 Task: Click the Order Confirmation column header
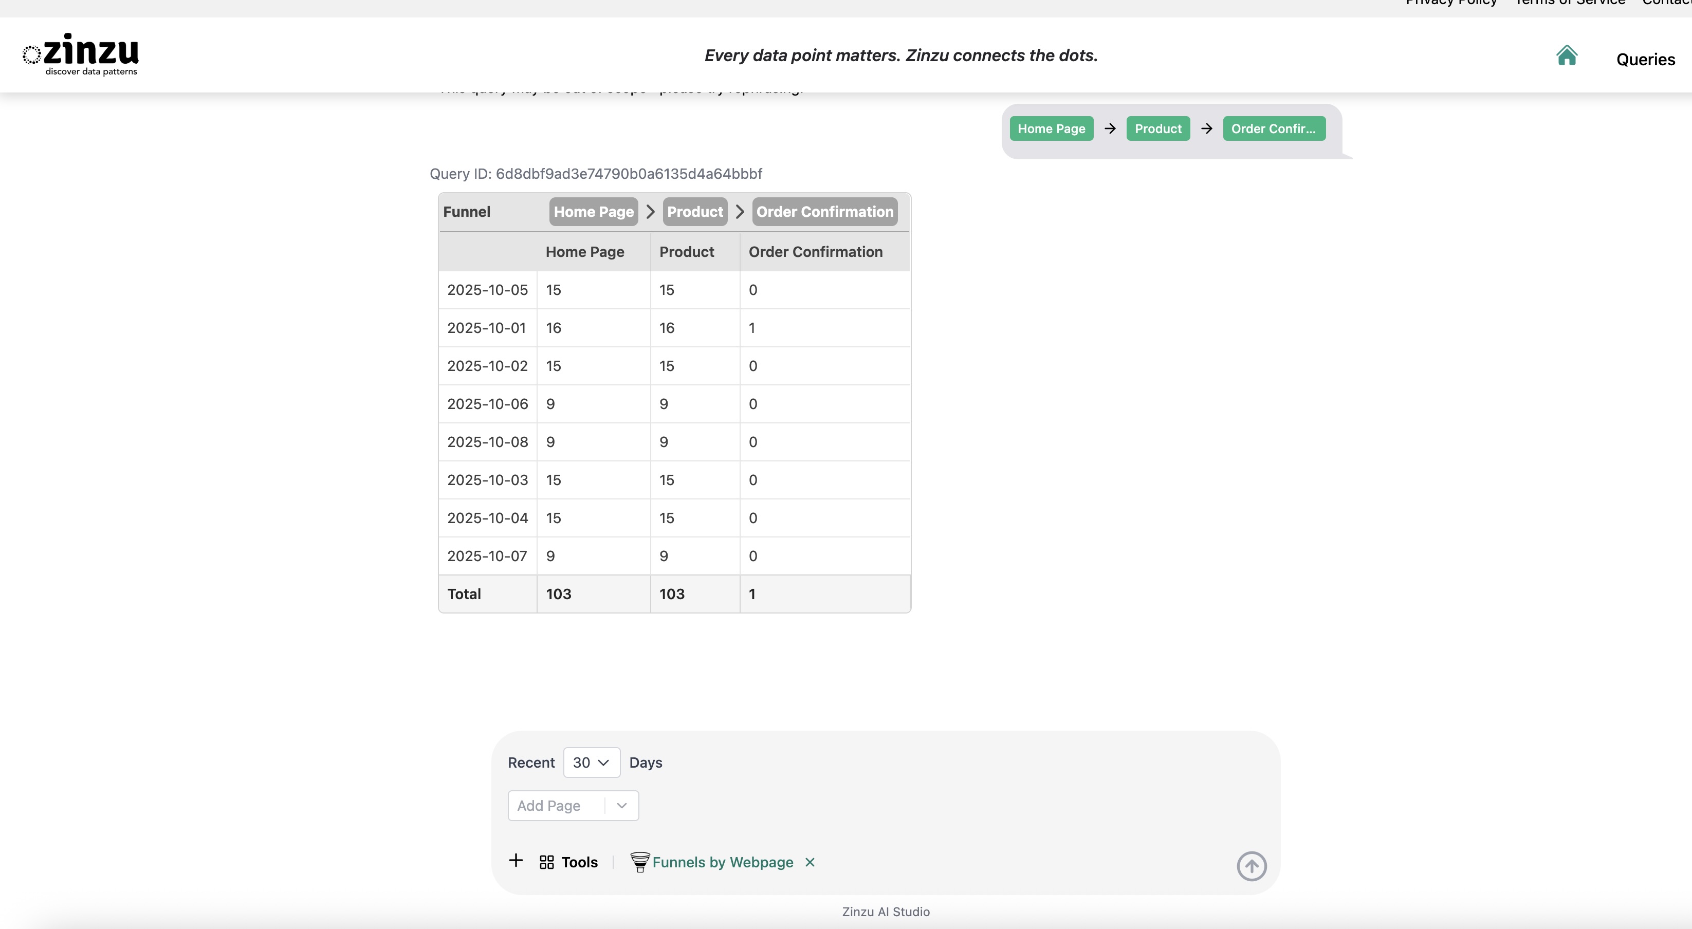tap(815, 251)
